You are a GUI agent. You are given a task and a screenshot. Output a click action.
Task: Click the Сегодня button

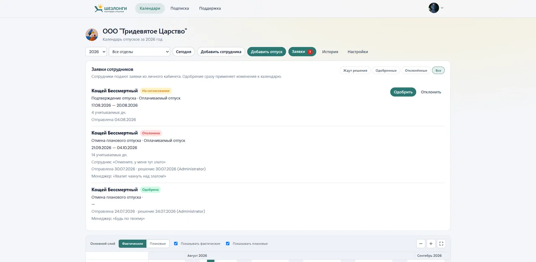183,52
